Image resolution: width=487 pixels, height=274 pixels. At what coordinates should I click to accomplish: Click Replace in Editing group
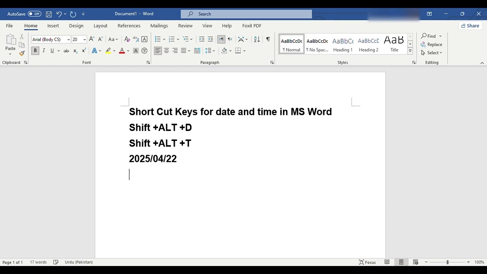tap(431, 45)
